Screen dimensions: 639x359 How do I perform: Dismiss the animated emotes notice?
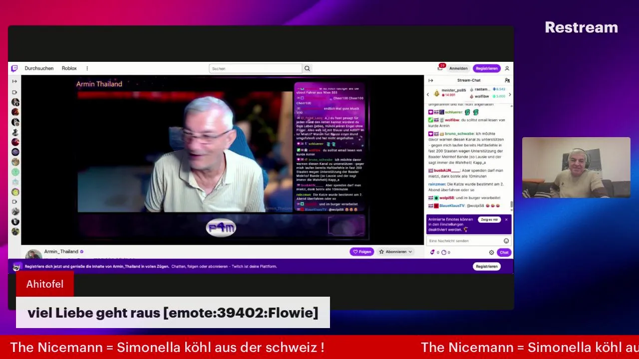coord(506,219)
